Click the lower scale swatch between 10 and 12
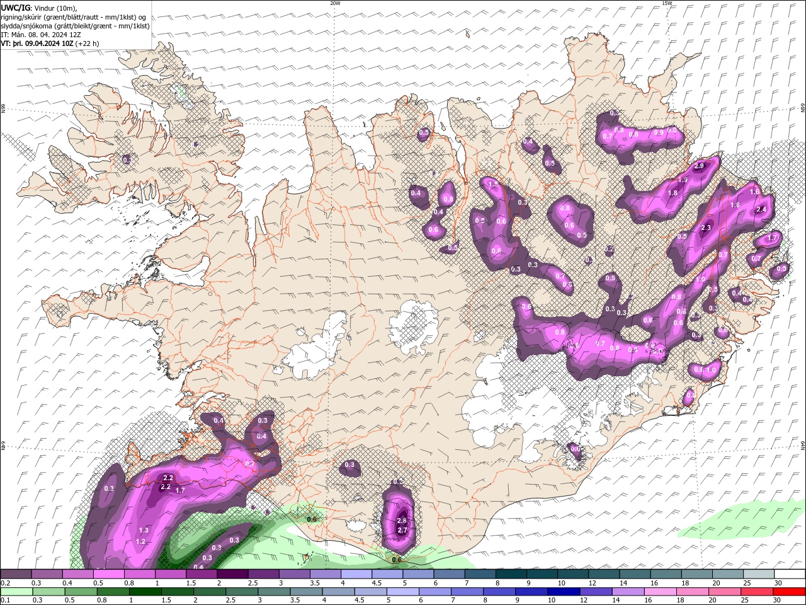Screen dimensions: 806x605 [x=564, y=592]
